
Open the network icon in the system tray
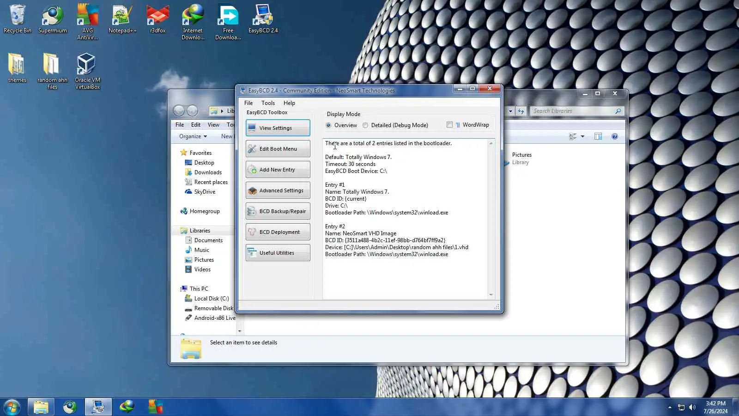[681, 407]
